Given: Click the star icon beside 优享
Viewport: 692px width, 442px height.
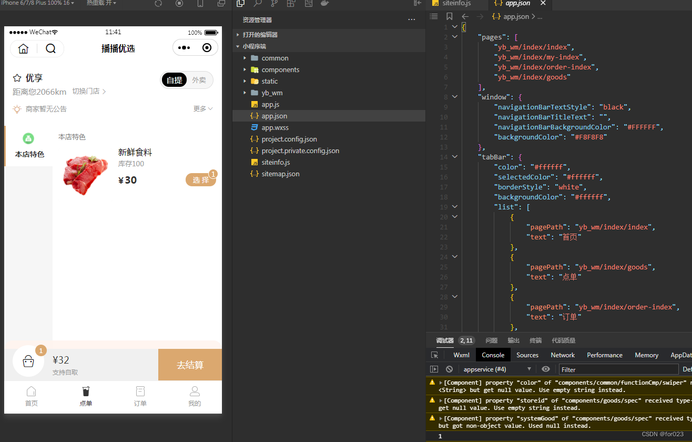Looking at the screenshot, I should [17, 78].
